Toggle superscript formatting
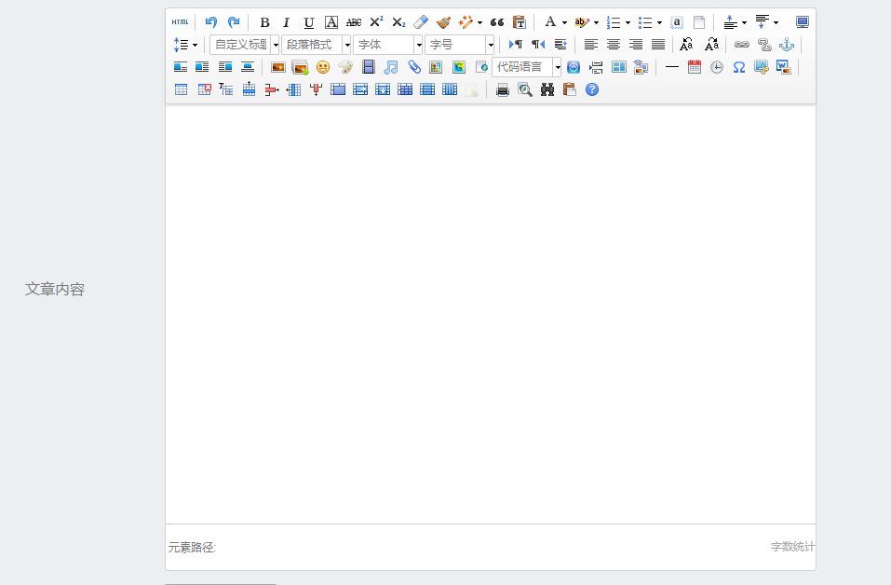Viewport: 891px width, 585px height. (x=376, y=22)
